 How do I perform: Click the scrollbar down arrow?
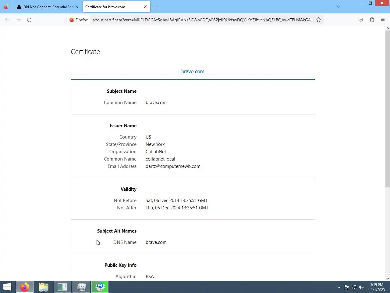(388, 278)
